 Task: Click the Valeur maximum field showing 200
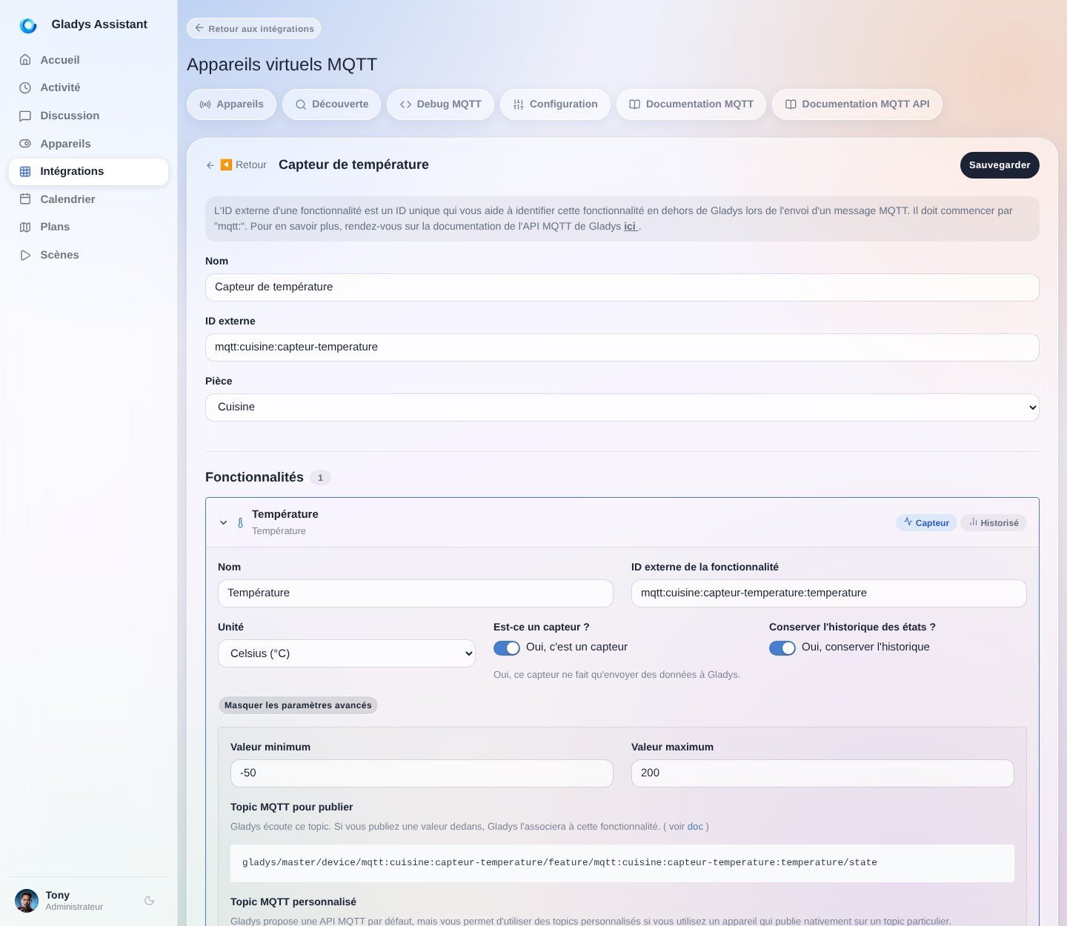click(x=822, y=773)
